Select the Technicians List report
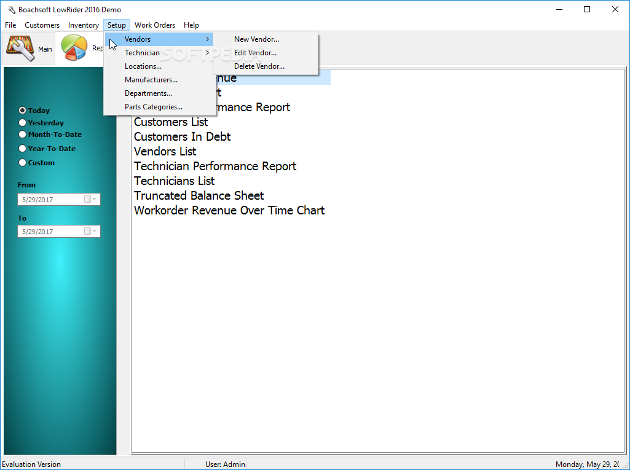The image size is (630, 470). (x=174, y=181)
